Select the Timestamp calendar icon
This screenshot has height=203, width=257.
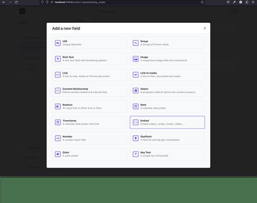[x=58, y=122]
